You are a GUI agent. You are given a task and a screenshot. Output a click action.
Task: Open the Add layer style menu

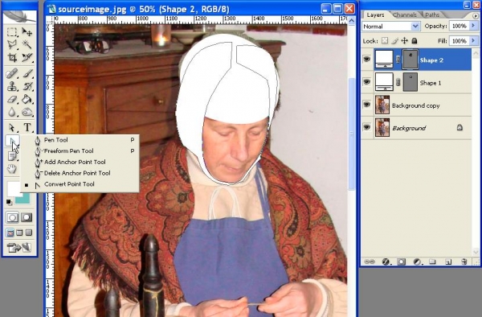click(x=386, y=262)
